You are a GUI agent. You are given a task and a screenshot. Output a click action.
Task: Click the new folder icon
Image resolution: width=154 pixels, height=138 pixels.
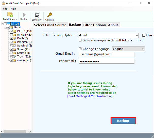14,60
